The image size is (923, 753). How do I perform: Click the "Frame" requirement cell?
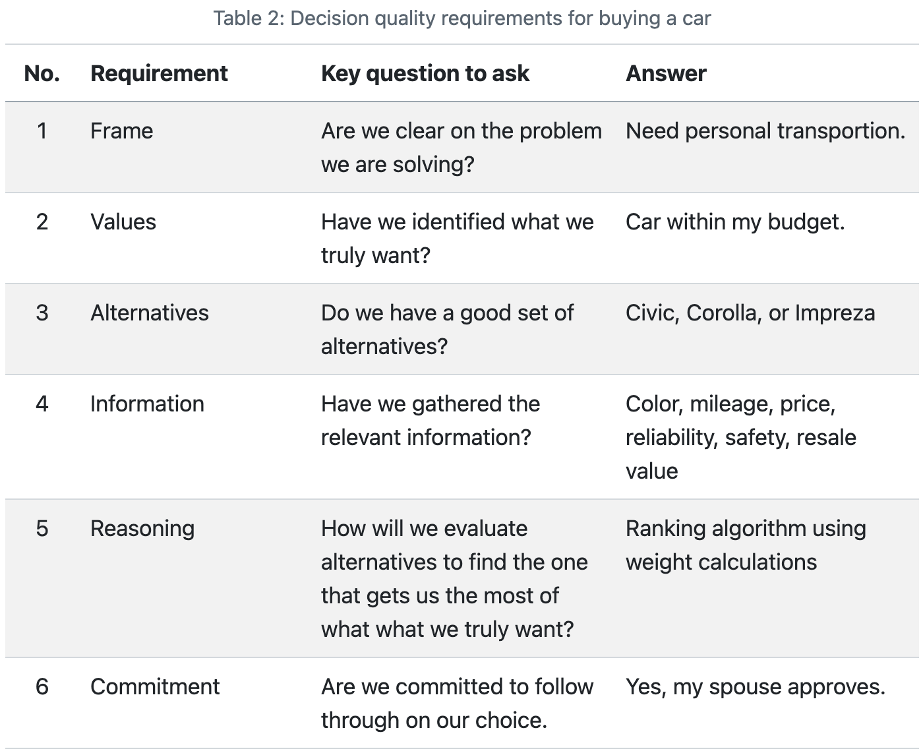121,131
